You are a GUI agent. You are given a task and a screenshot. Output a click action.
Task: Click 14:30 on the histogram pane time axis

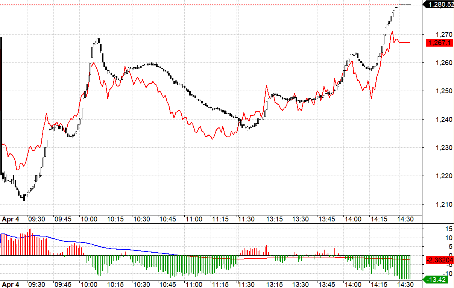406,284
